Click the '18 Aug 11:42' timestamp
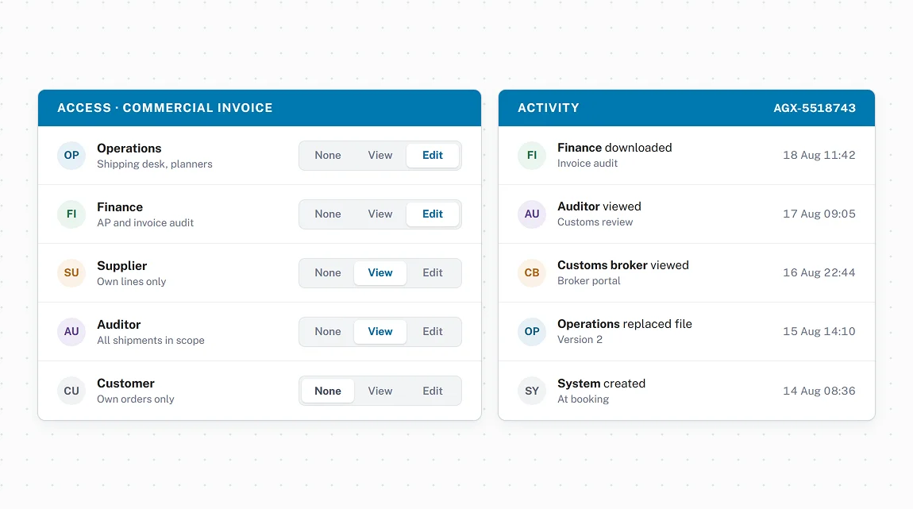Screen dimensions: 913x509 [x=819, y=156]
